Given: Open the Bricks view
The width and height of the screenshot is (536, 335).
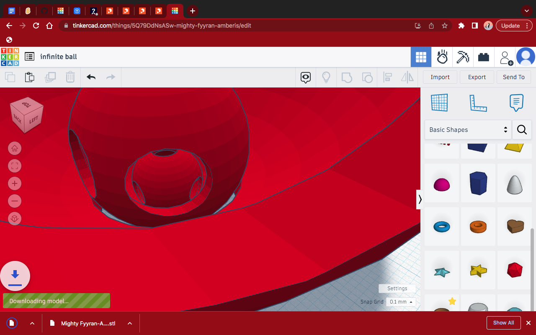Looking at the screenshot, I should tap(484, 57).
